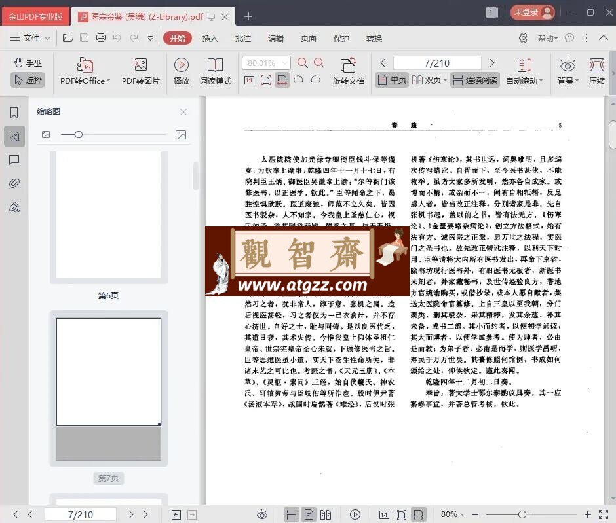The height and width of the screenshot is (523, 616).
Task: Click the print icon
Action: click(x=101, y=38)
